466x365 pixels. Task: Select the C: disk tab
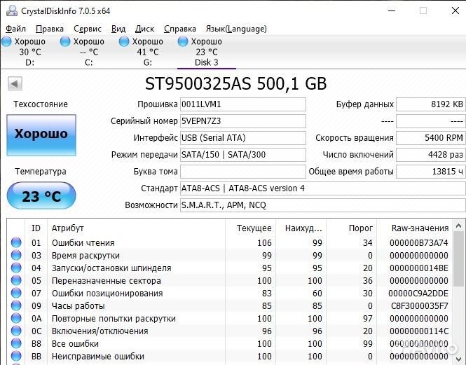click(x=88, y=52)
